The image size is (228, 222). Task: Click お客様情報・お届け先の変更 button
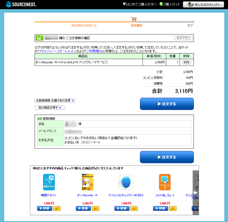pos(55,101)
